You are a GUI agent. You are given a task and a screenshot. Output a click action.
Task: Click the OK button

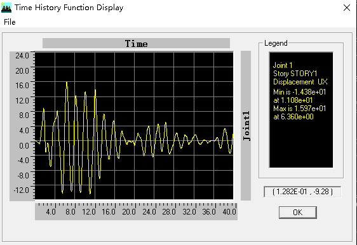click(x=297, y=213)
